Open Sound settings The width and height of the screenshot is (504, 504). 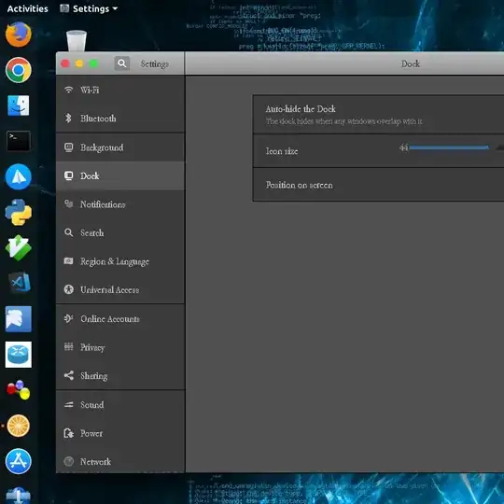coord(120,405)
